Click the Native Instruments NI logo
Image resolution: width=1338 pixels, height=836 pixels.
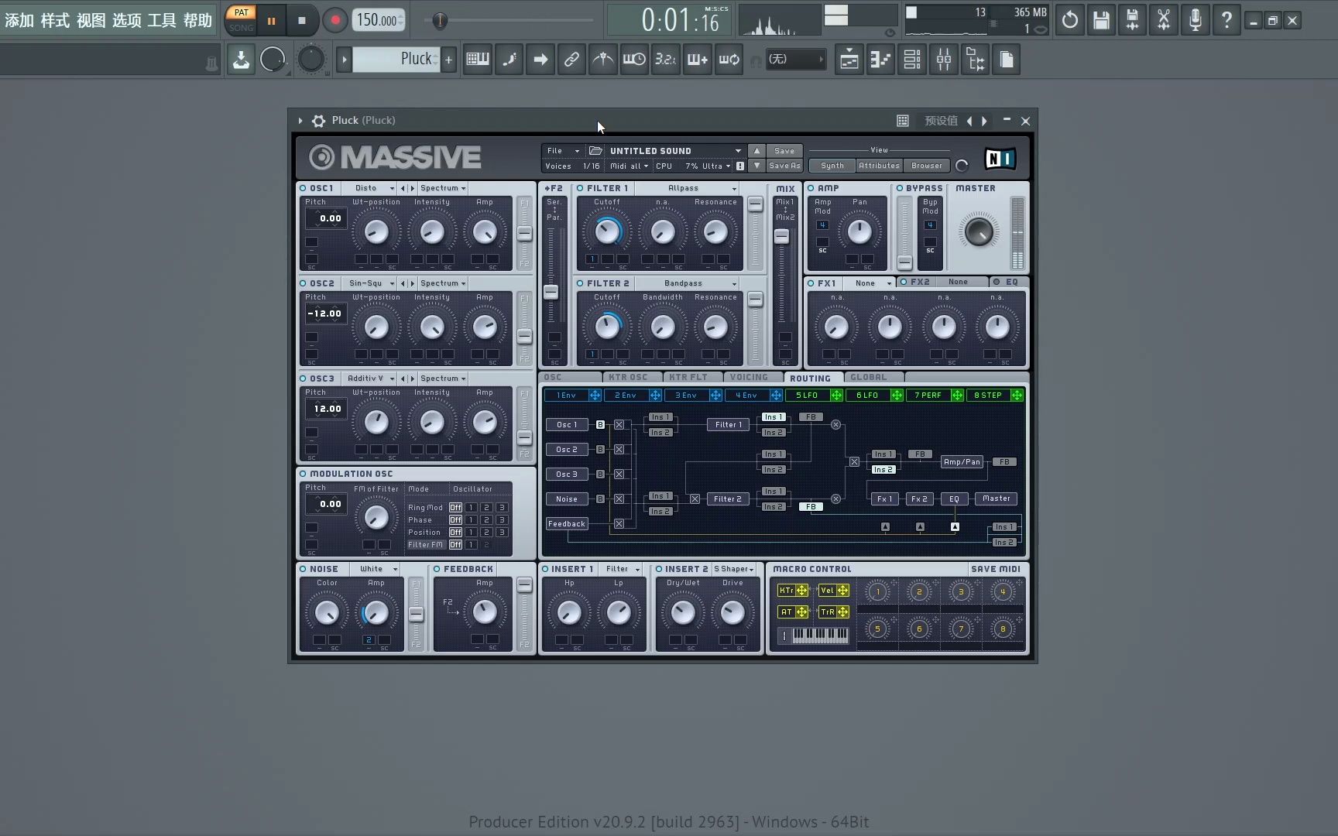tap(1000, 159)
